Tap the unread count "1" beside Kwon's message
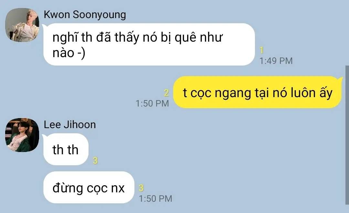This screenshot has width=349, height=213. pos(262,50)
